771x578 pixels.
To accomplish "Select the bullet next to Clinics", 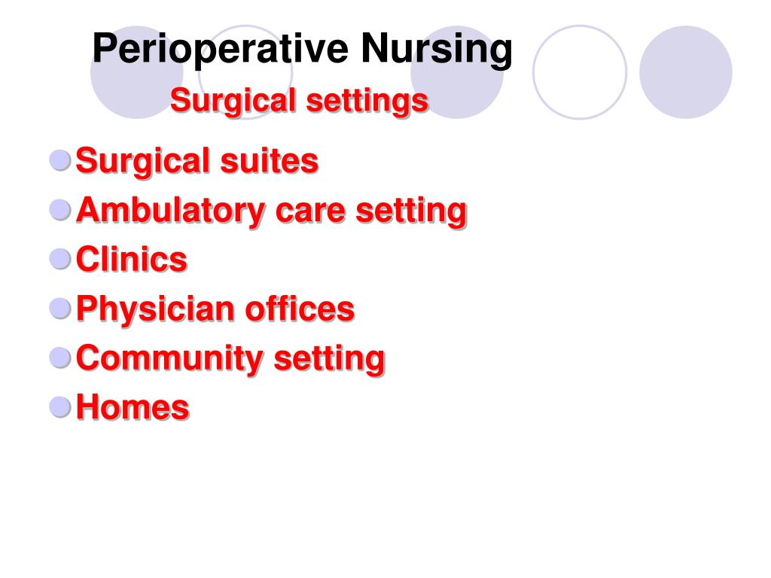I will 60,259.
